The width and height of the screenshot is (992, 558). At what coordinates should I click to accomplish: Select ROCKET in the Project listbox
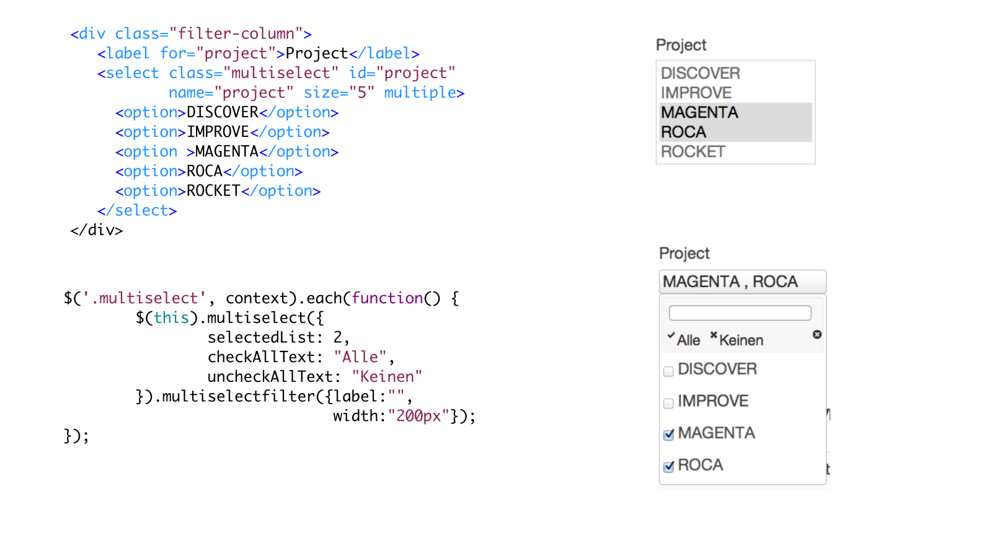736,152
